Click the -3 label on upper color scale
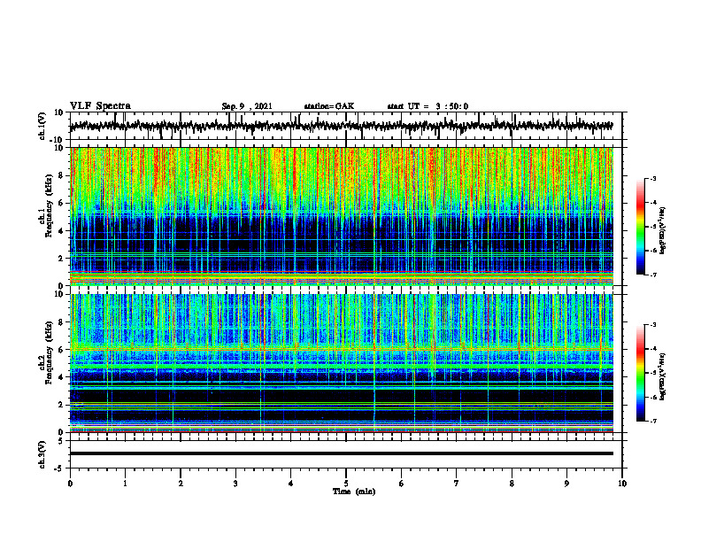This screenshot has height=542, width=701. coord(652,178)
